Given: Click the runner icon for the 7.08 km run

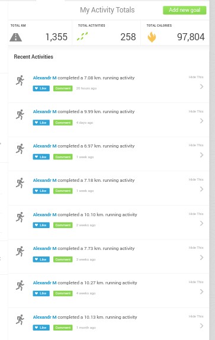Looking at the screenshot, I should 20,81.
